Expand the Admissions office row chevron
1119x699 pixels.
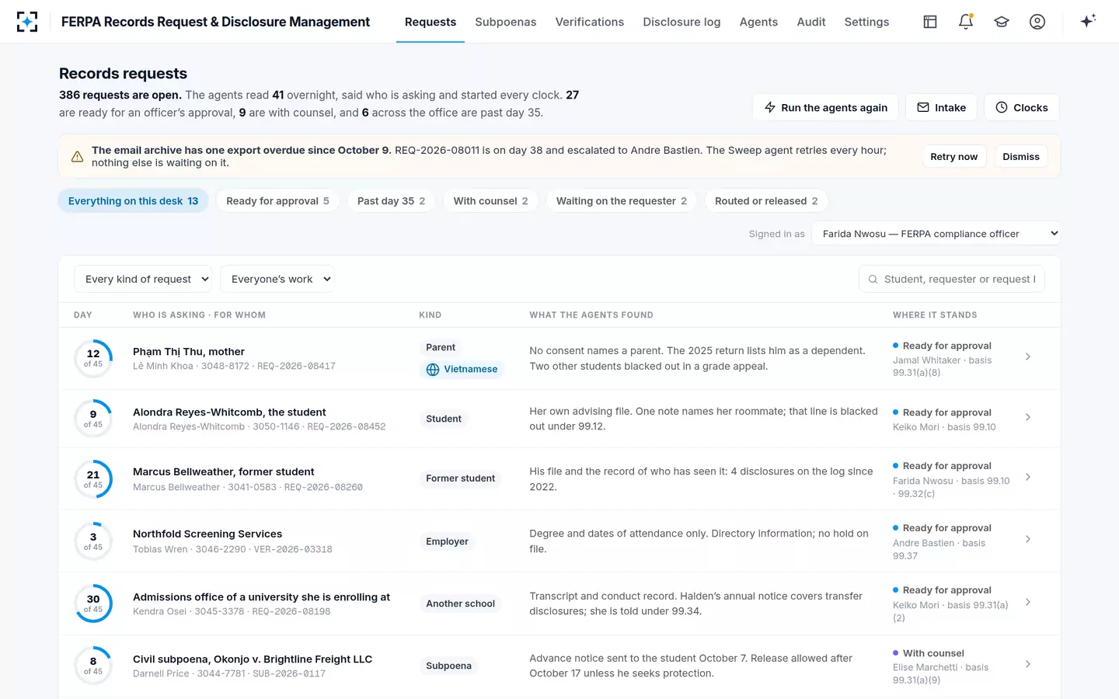(1028, 602)
